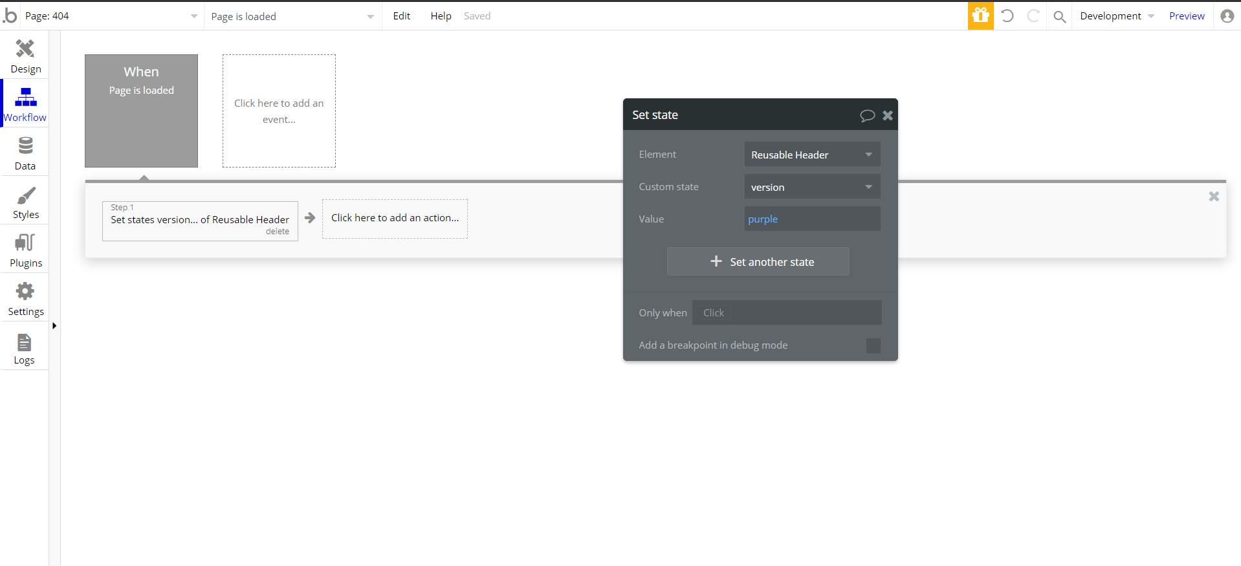Image resolution: width=1241 pixels, height=566 pixels.
Task: Open the Plugins tab
Action: (x=25, y=250)
